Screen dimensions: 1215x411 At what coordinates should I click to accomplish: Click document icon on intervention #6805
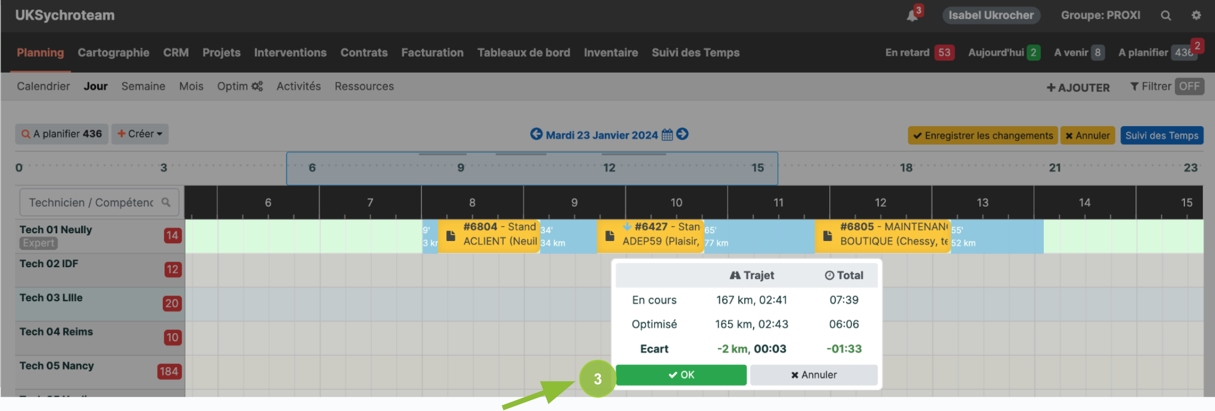coord(828,236)
